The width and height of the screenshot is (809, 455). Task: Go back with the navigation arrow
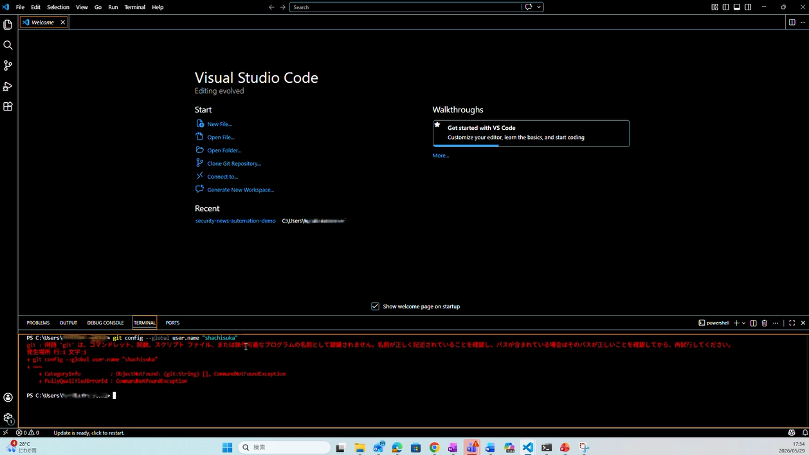[271, 7]
